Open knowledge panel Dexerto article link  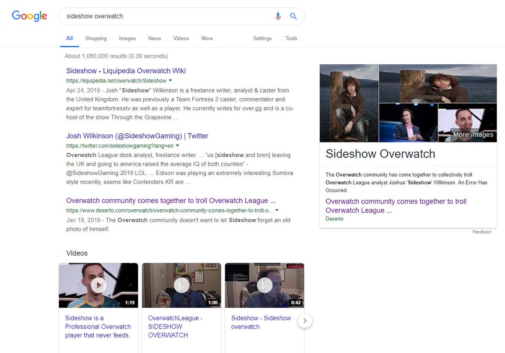pos(396,206)
